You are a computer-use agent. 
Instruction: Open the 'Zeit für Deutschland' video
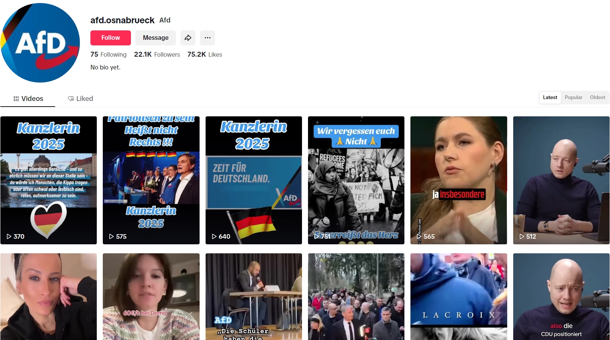tap(254, 180)
